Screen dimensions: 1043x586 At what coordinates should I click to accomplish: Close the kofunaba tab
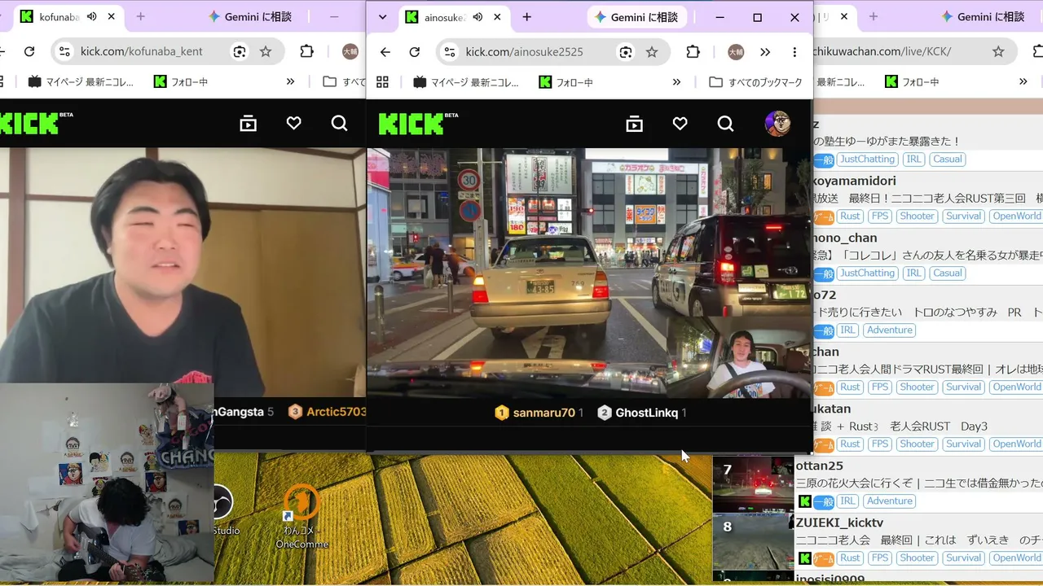click(112, 17)
